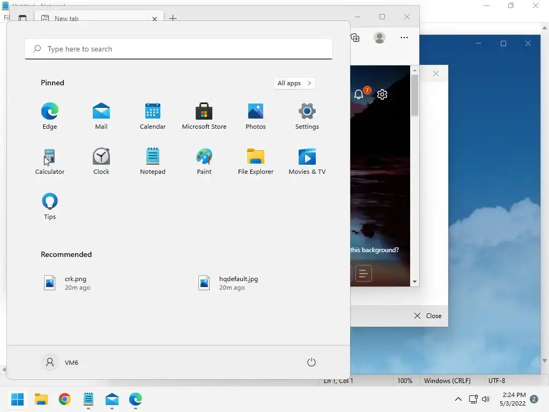
Task: Open the clock showing 2:24 PM
Action: (513, 399)
